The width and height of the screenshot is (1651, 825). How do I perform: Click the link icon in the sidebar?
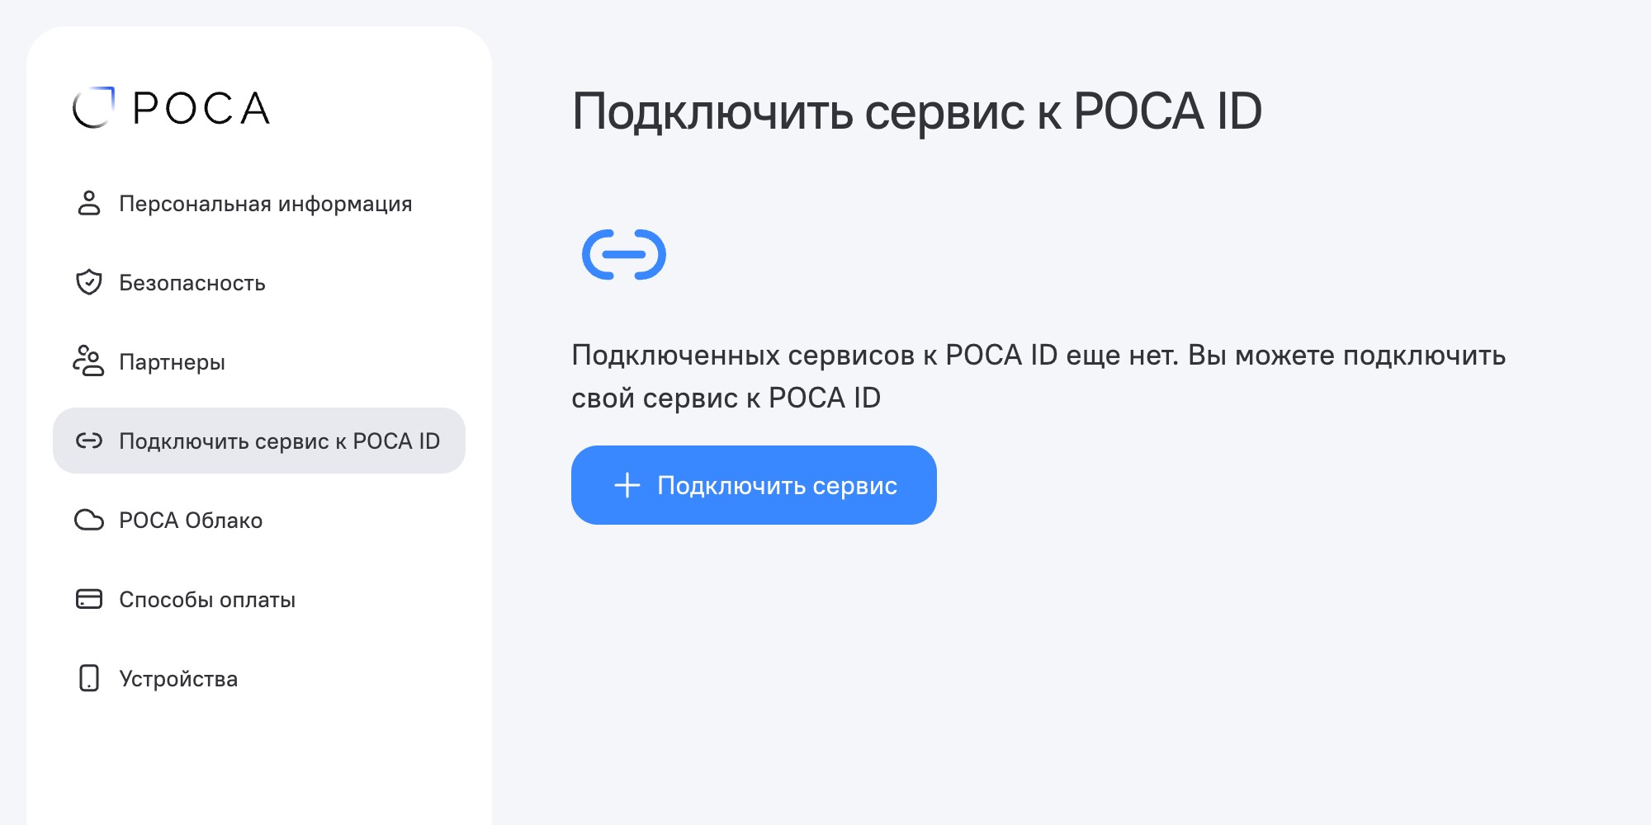(89, 441)
